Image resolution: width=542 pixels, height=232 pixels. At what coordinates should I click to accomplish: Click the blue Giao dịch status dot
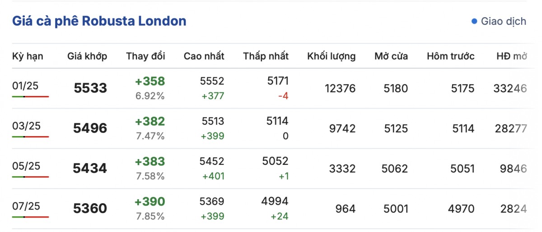[474, 21]
